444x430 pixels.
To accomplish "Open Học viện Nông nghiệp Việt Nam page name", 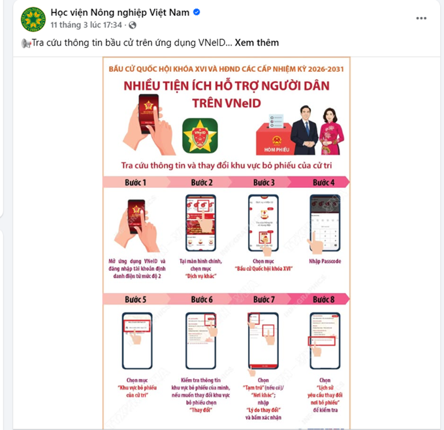I will [x=119, y=12].
